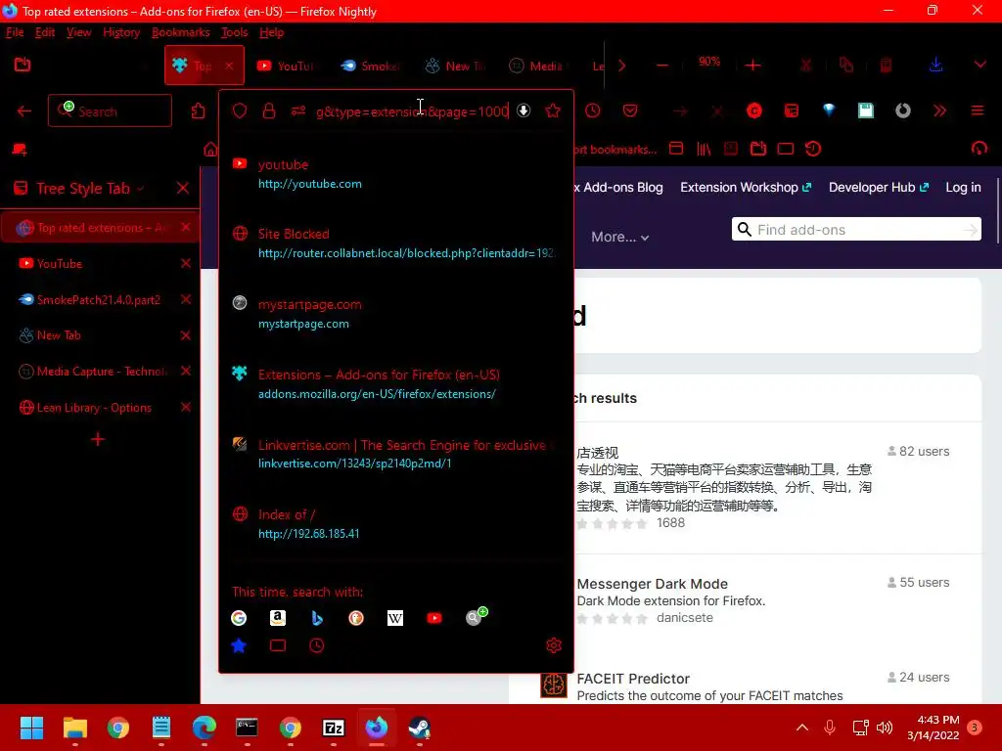
Task: Search history clock icon in dropdown
Action: [x=317, y=645]
